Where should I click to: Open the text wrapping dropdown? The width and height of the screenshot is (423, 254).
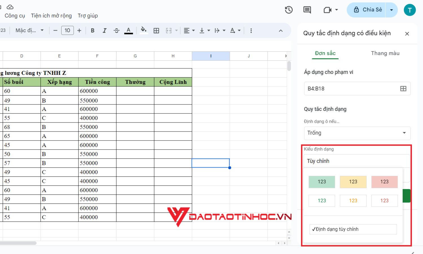220,30
